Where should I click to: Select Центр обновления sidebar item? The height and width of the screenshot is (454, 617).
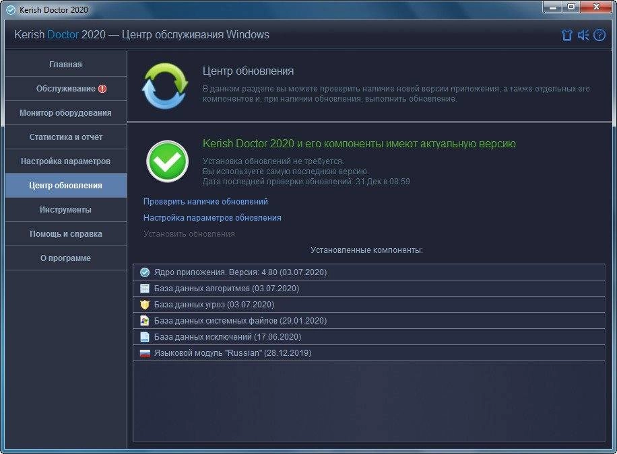pos(66,186)
